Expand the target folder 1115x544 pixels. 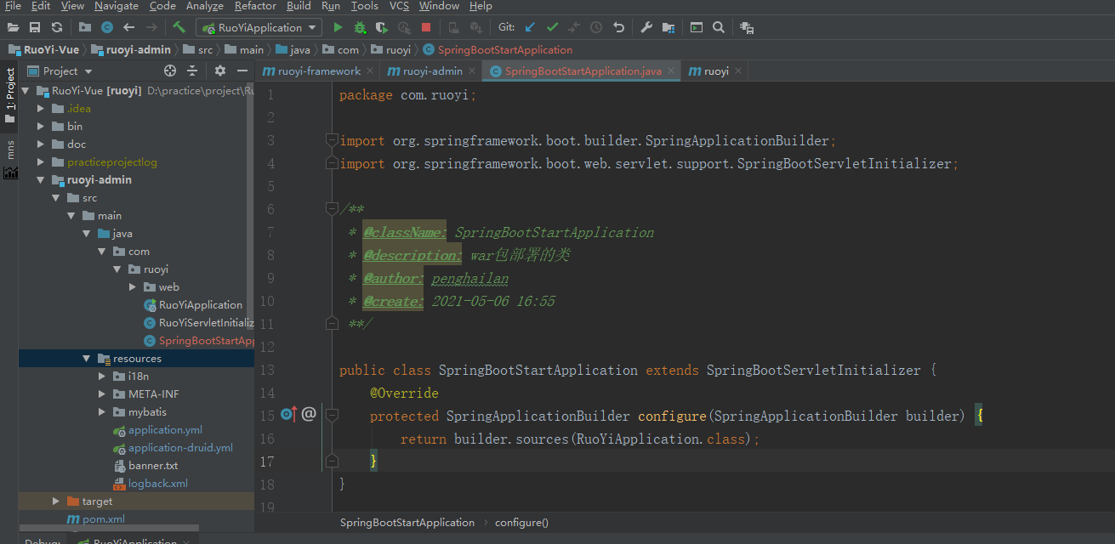(x=55, y=501)
